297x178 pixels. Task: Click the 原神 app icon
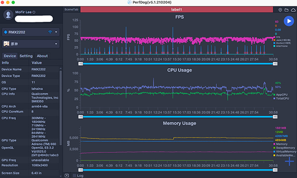click(6, 44)
